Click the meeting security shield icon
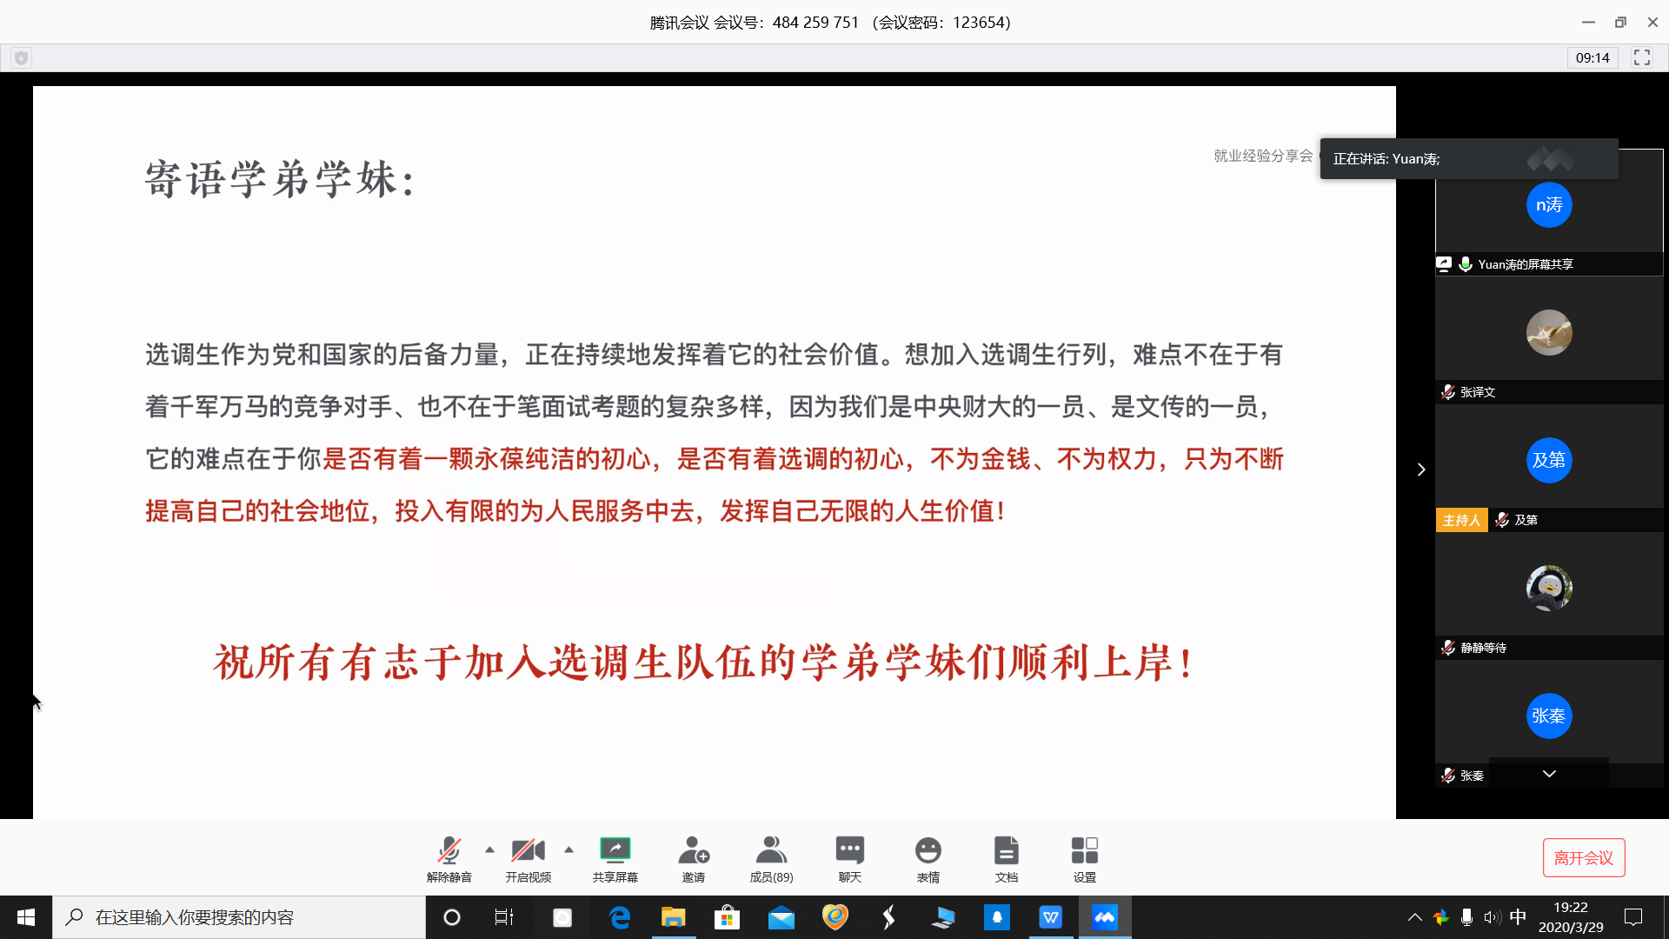The width and height of the screenshot is (1669, 939). pyautogui.click(x=22, y=57)
